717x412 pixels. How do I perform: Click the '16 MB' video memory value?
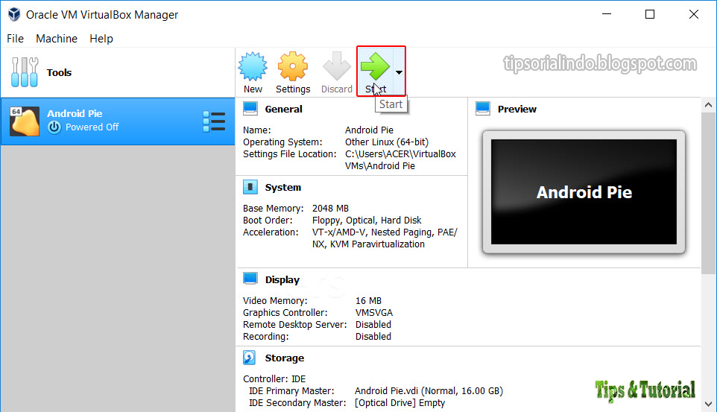point(368,300)
